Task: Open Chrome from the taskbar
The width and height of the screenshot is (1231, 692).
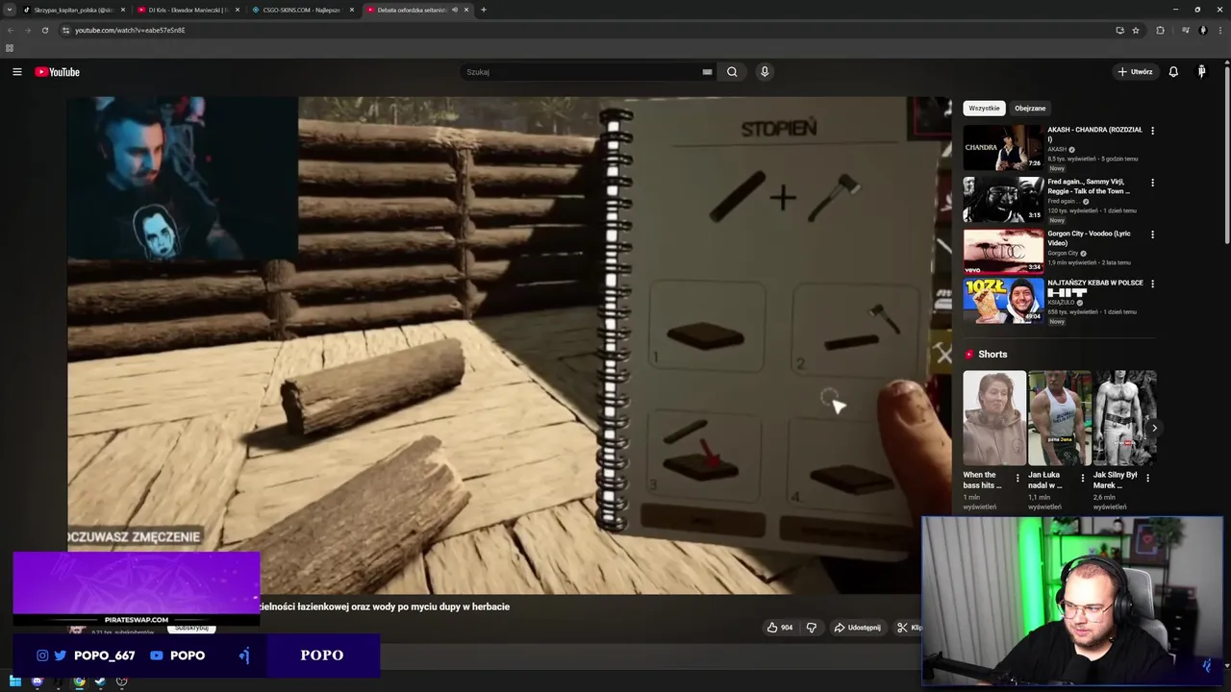Action: pyautogui.click(x=79, y=681)
